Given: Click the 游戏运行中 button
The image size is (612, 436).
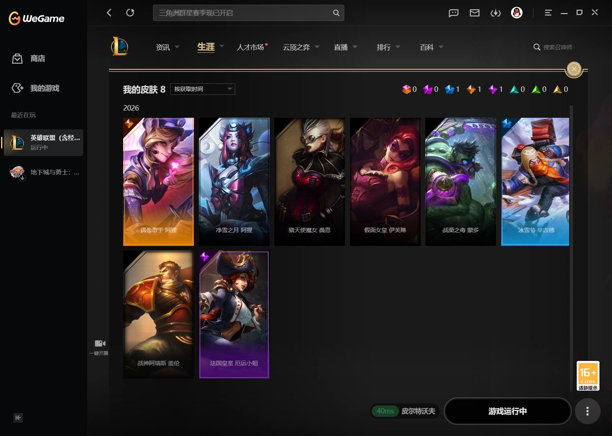Looking at the screenshot, I should click(508, 411).
